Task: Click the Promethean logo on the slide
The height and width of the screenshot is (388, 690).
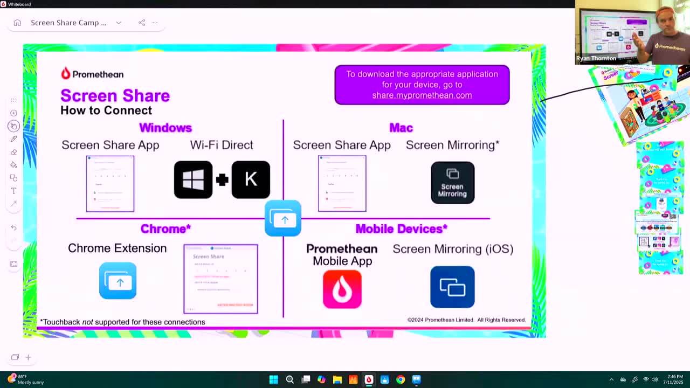Action: click(x=92, y=74)
